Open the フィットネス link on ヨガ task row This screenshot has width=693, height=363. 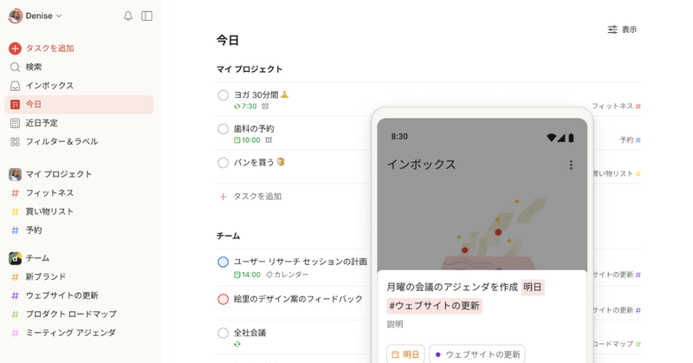(x=616, y=106)
